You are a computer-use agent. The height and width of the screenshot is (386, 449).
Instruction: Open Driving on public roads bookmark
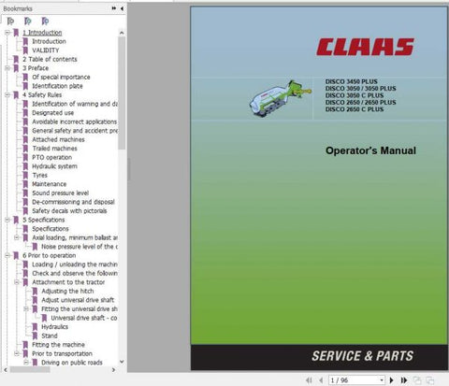[72, 363]
